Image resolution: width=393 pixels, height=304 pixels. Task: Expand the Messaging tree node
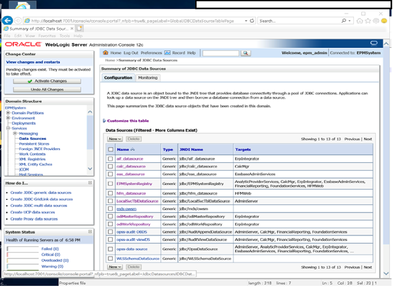click(x=15, y=134)
